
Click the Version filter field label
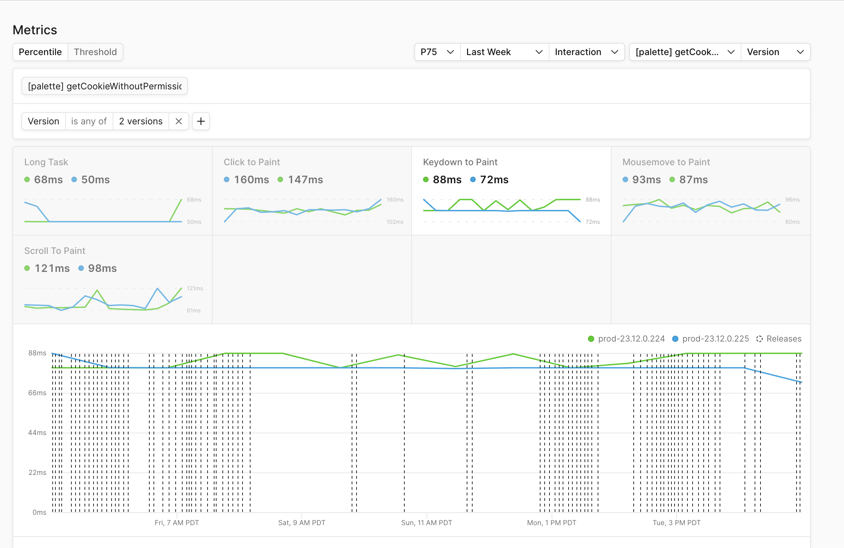[x=44, y=121]
